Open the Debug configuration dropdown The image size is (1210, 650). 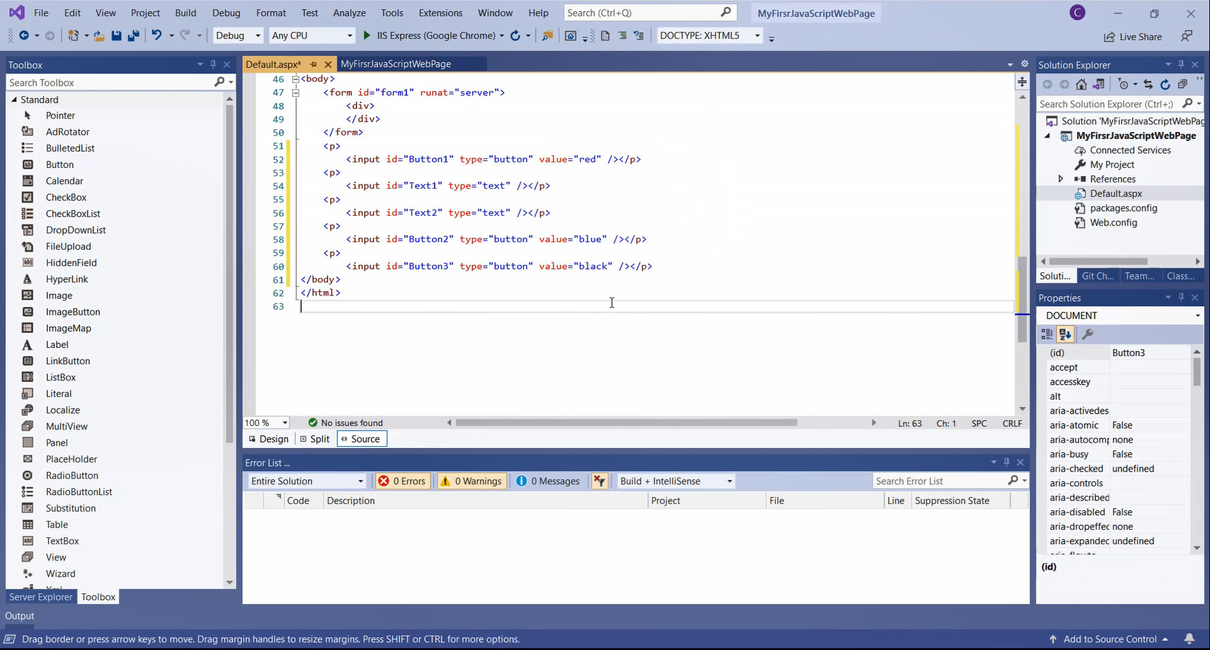tap(237, 36)
